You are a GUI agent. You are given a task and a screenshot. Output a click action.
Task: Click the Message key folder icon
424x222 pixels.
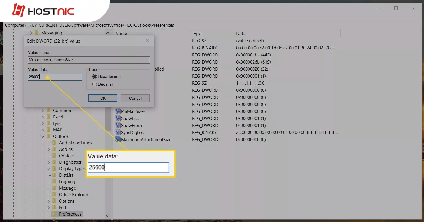(x=55, y=188)
